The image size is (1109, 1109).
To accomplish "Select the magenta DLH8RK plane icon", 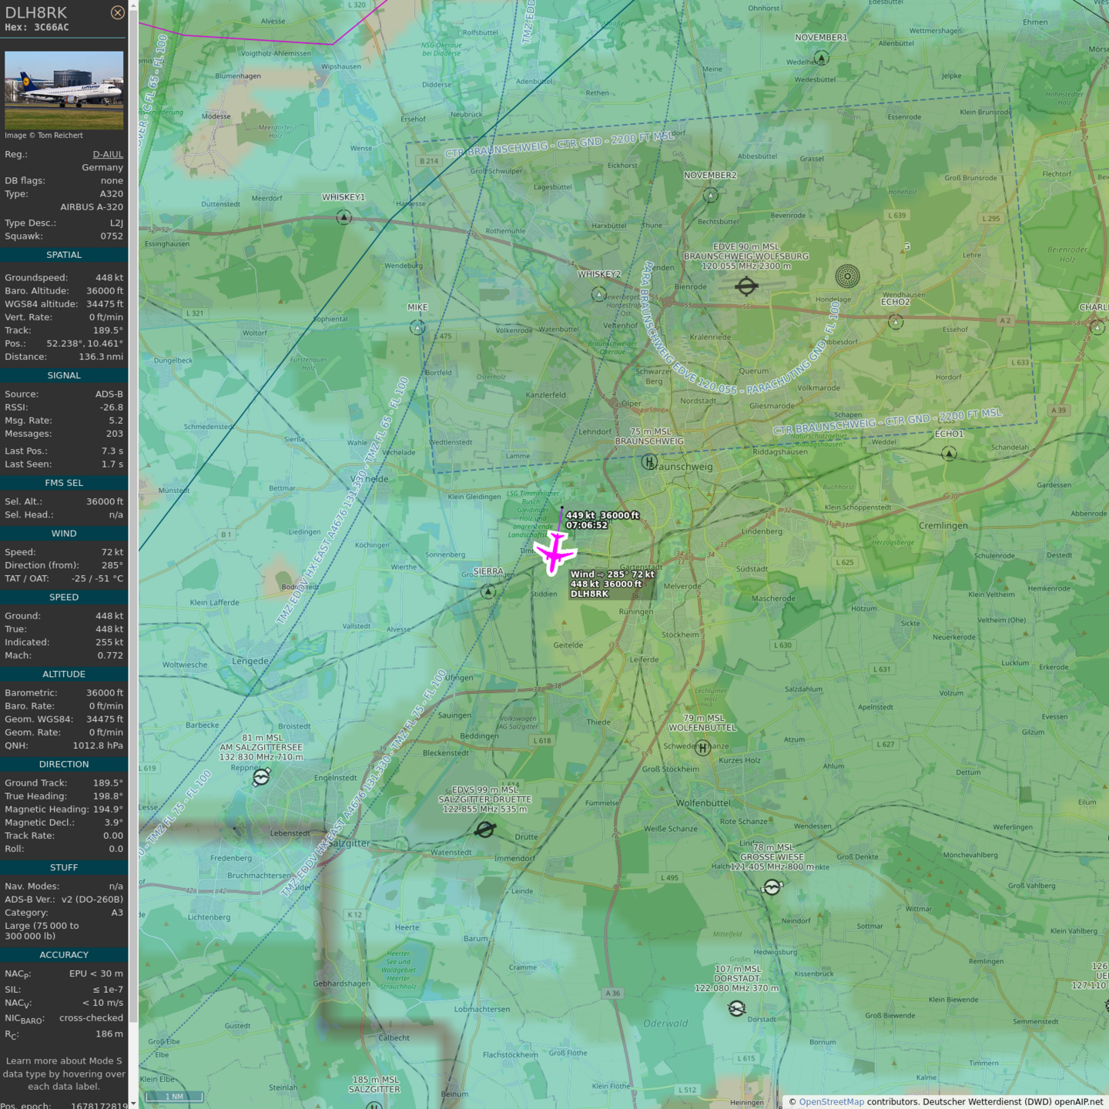I will pyautogui.click(x=554, y=552).
